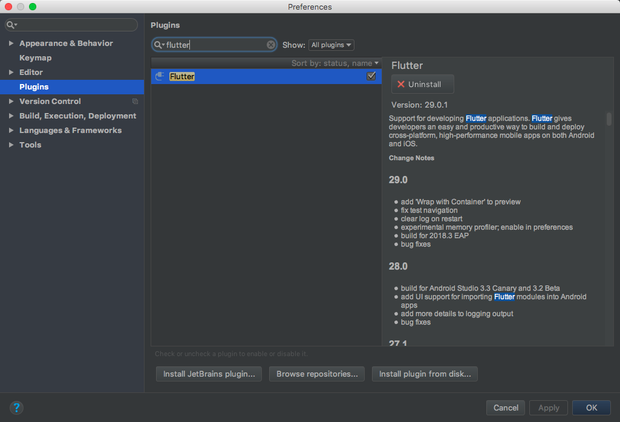The image size is (620, 422).
Task: Click the Browse repositories button
Action: pyautogui.click(x=317, y=374)
